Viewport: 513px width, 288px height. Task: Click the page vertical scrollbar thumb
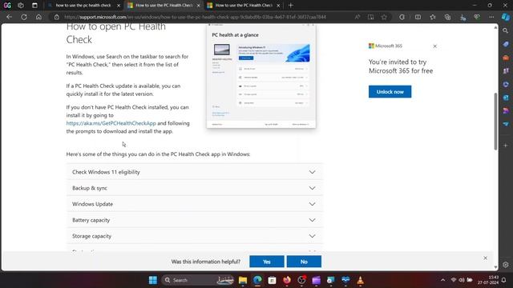pyautogui.click(x=495, y=122)
